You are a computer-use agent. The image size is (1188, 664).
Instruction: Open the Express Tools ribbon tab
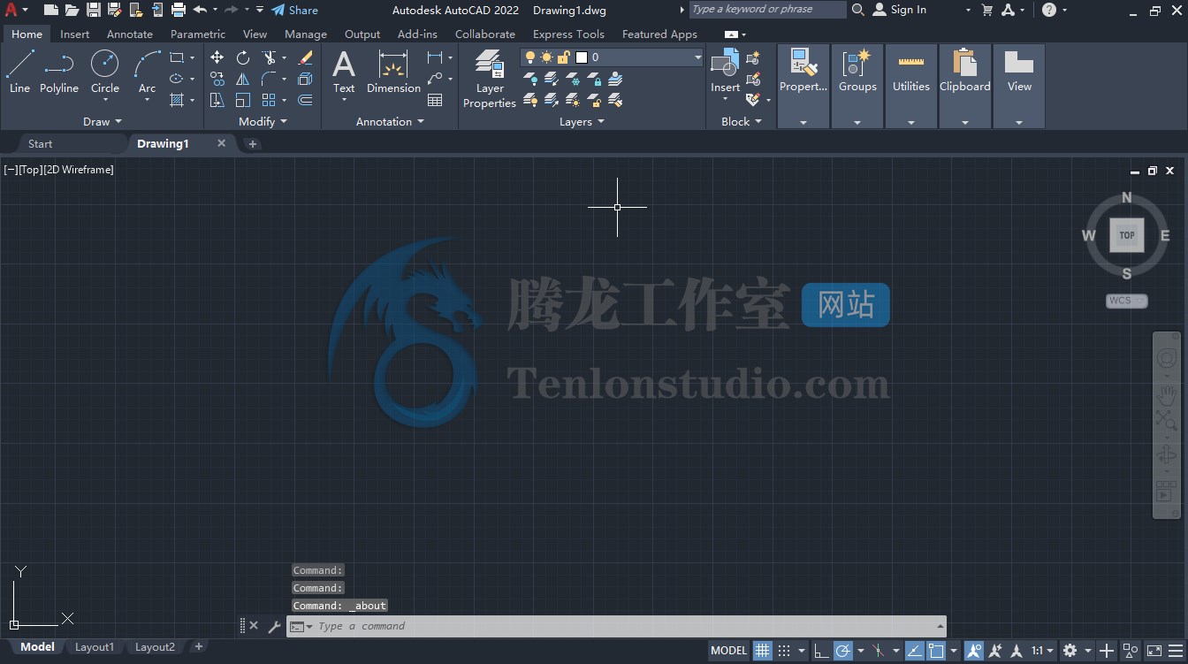click(x=568, y=34)
